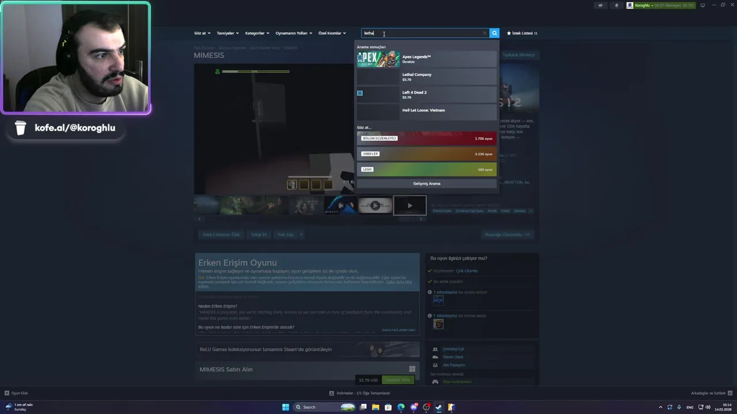The width and height of the screenshot is (737, 414).
Task: Click ENG language indicator in tray
Action: pyautogui.click(x=690, y=407)
